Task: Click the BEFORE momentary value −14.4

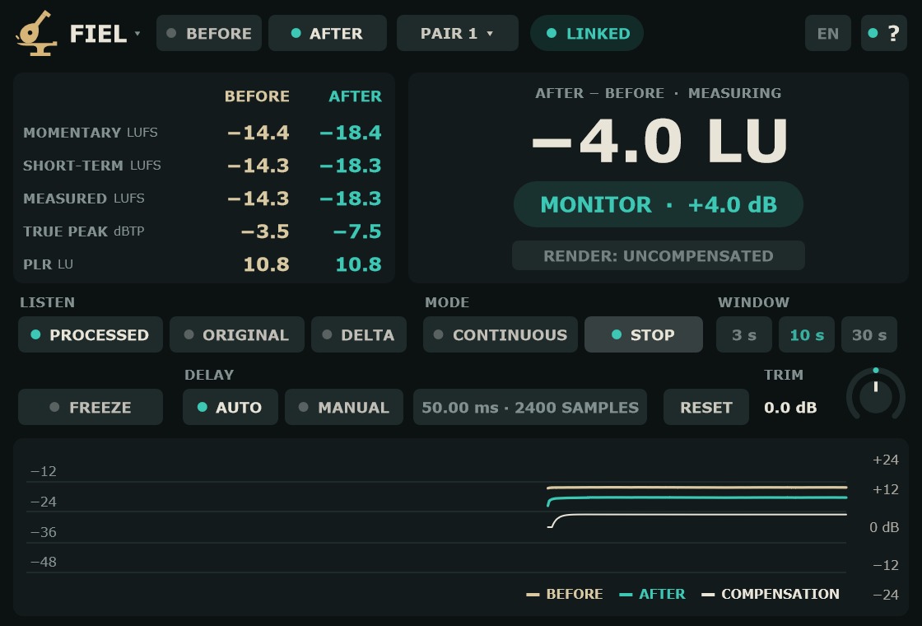Action: [258, 133]
